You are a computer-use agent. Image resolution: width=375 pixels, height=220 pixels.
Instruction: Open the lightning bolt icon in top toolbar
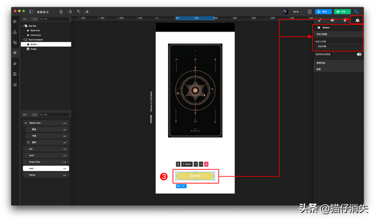87,12
